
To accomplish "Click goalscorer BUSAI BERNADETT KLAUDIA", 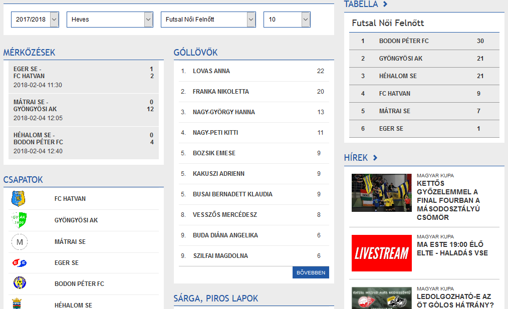I will coord(232,194).
